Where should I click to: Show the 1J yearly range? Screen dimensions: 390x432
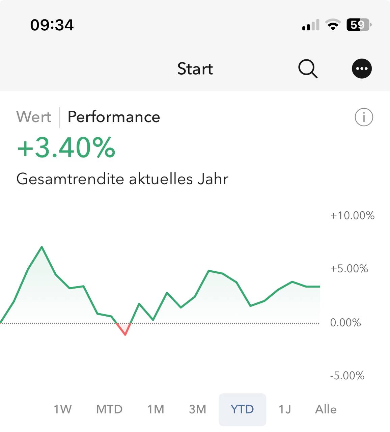(284, 409)
